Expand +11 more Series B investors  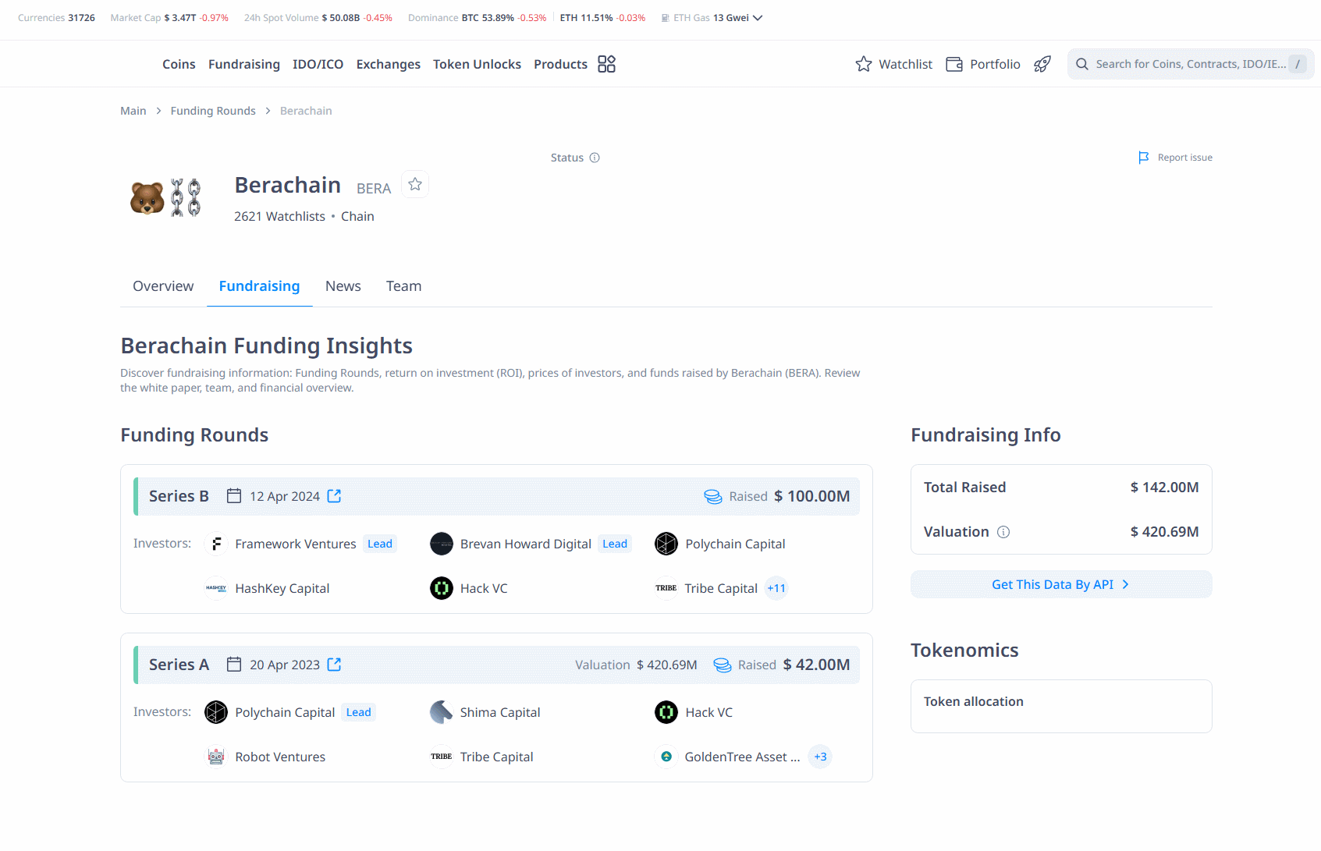pyautogui.click(x=776, y=588)
